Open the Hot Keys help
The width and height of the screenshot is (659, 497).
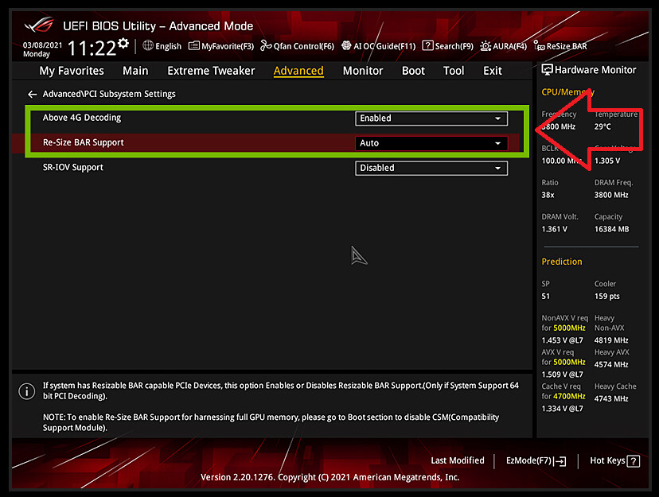pos(614,460)
